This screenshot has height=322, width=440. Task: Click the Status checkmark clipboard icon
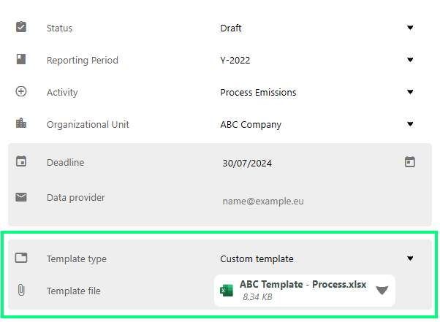point(21,27)
